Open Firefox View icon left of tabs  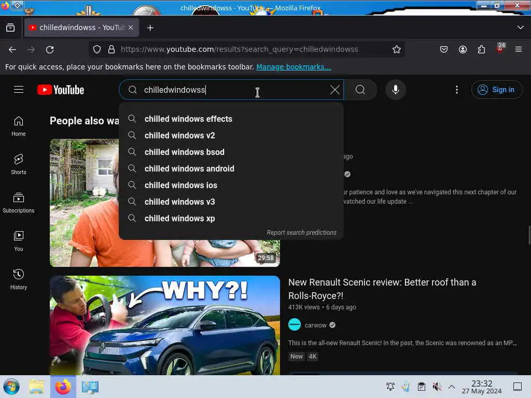10,27
